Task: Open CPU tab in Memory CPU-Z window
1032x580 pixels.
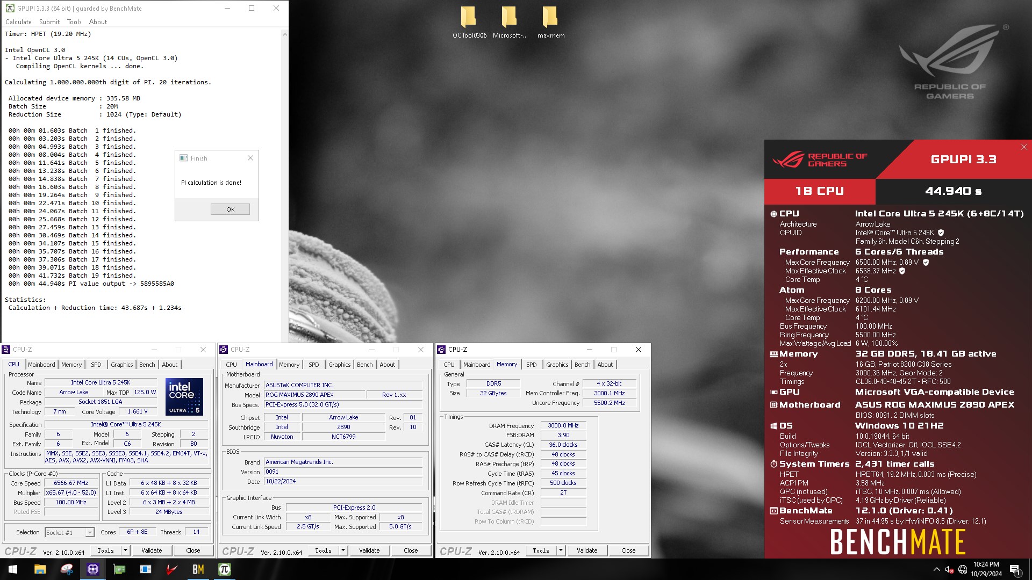Action: coord(449,365)
